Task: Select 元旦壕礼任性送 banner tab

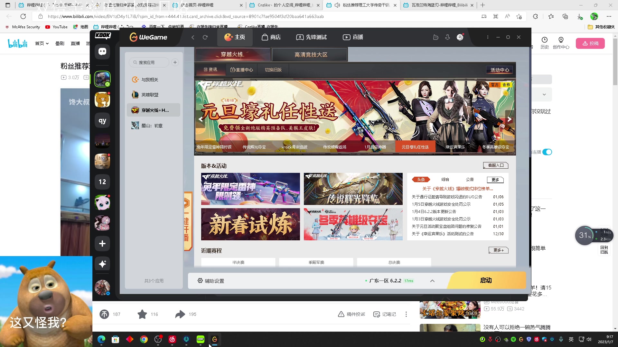Action: click(x=415, y=147)
